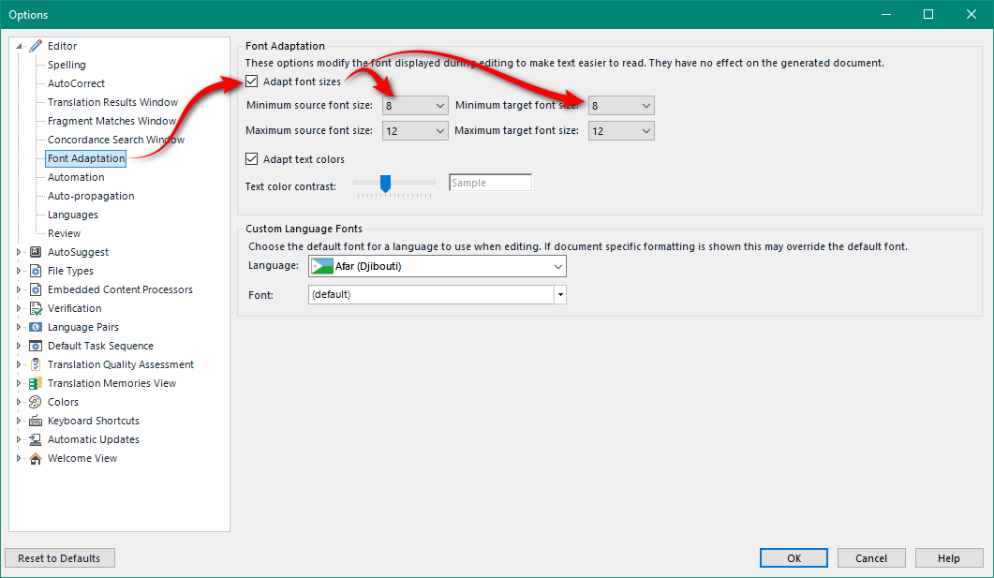Expand the Embedded Content Processors node
Viewport: 994px width, 578px height.
point(19,289)
